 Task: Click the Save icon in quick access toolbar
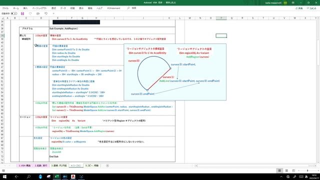[22, 13]
